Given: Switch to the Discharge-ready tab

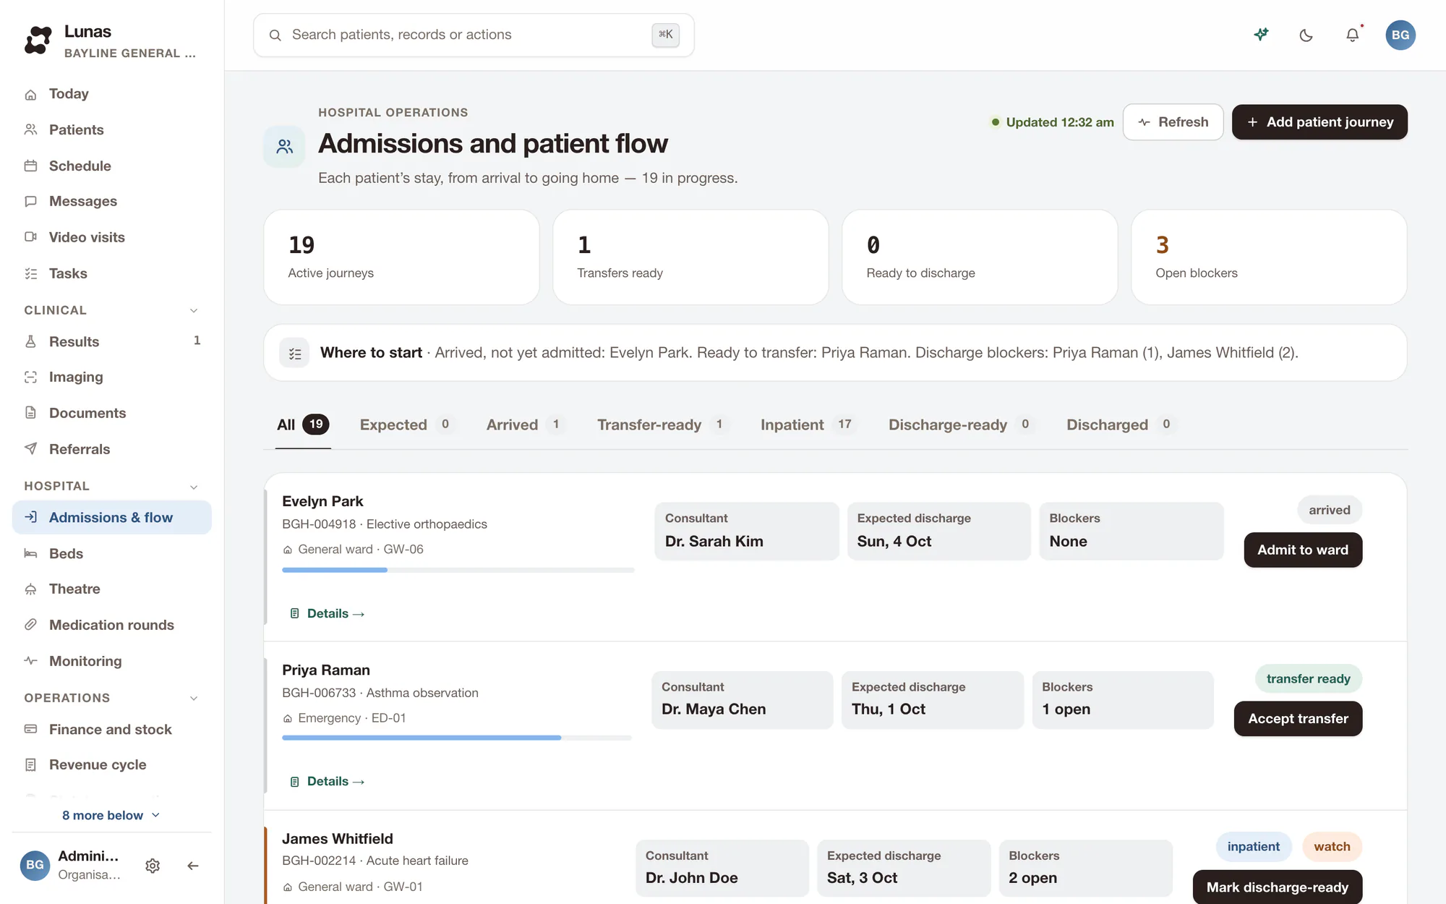Looking at the screenshot, I should tap(961, 425).
